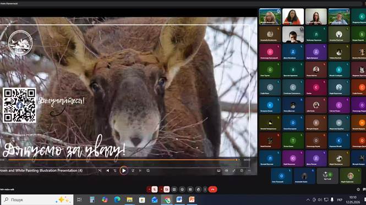The height and width of the screenshot is (205, 366).
Task: Toggle captions in the call controls
Action: (x=190, y=190)
